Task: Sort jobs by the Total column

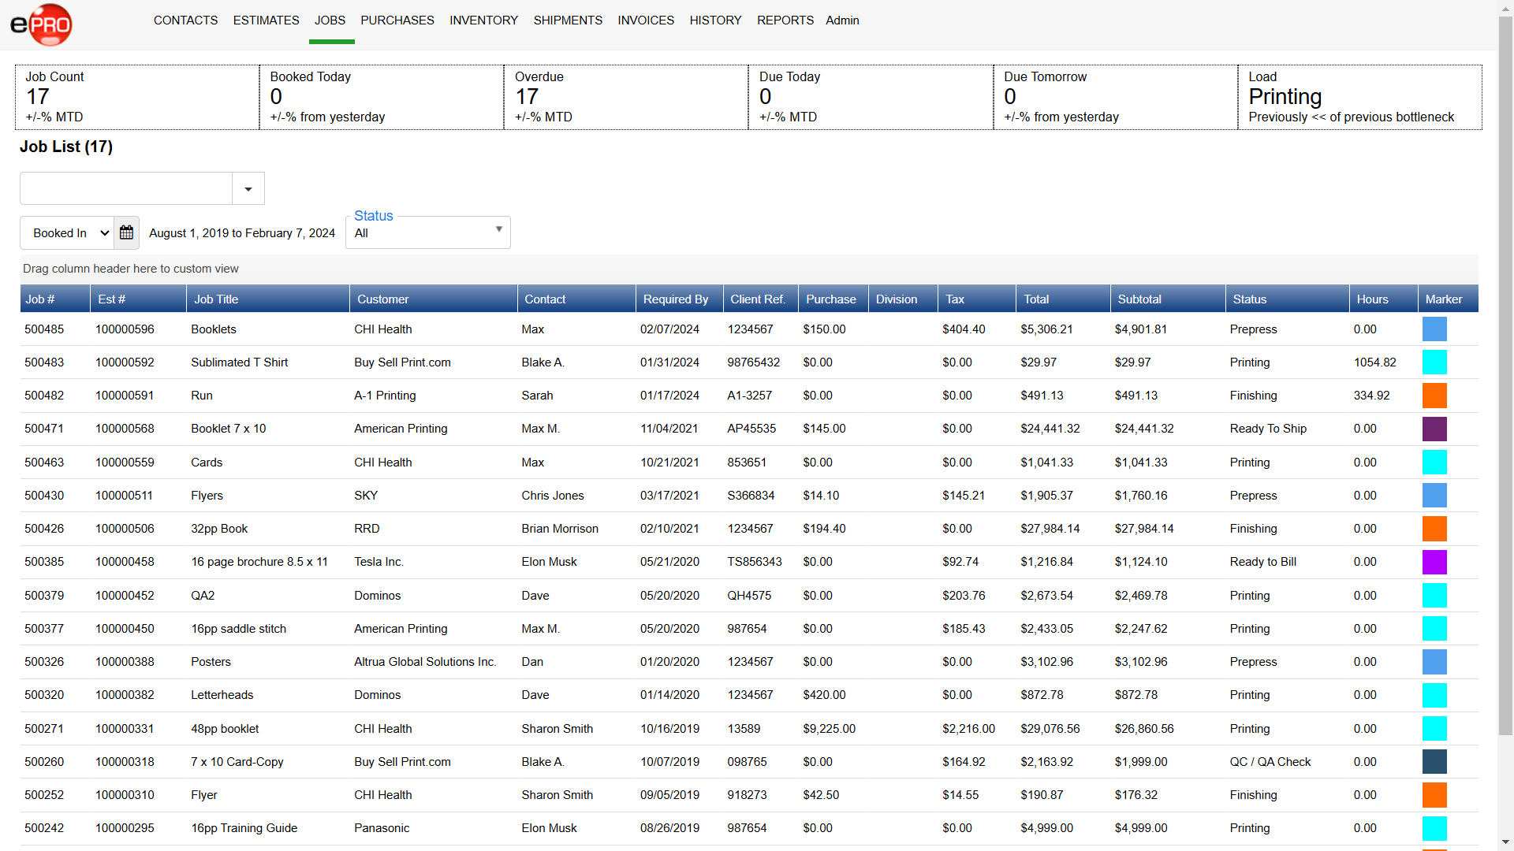Action: click(1035, 299)
